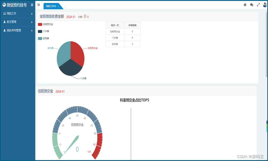
Task: Click the 住院预交金 pie chart label
Action: (x=92, y=48)
